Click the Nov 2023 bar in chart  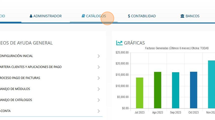pyautogui.click(x=211, y=84)
